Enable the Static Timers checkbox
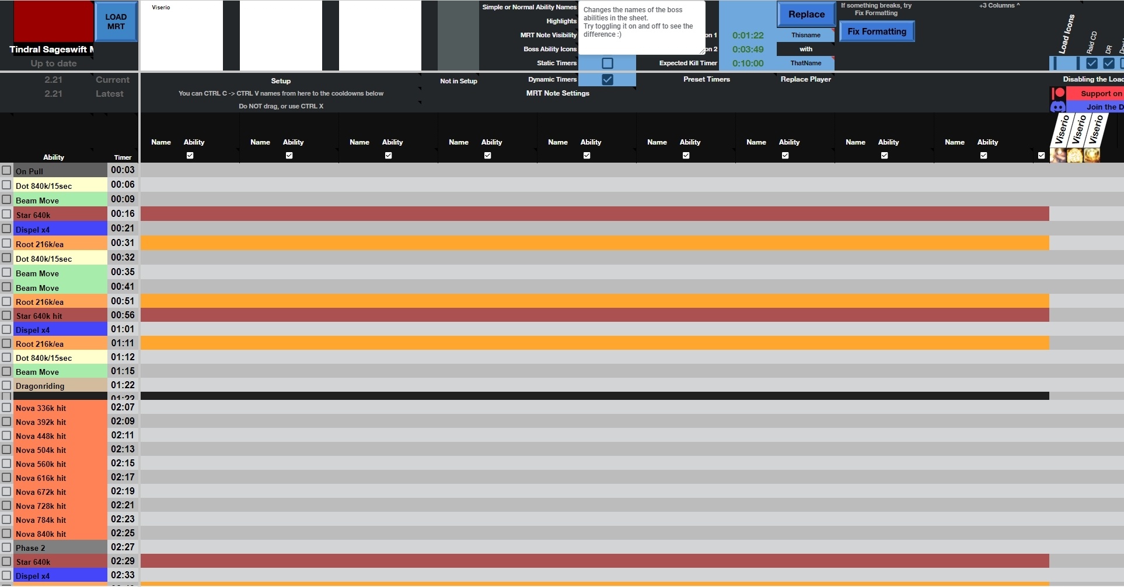This screenshot has height=587, width=1124. pos(608,63)
